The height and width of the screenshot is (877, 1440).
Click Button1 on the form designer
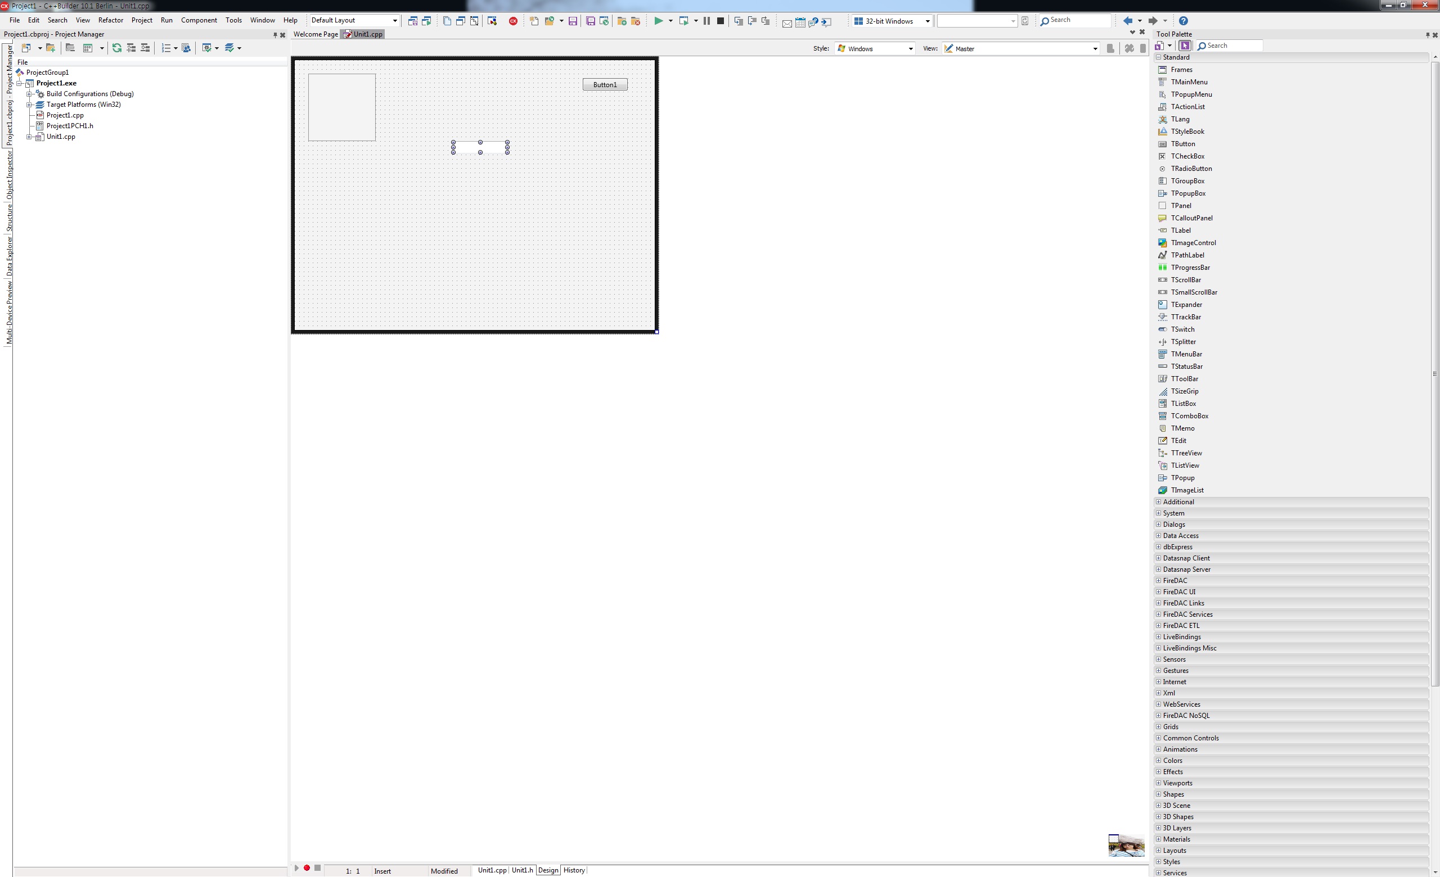coord(604,85)
